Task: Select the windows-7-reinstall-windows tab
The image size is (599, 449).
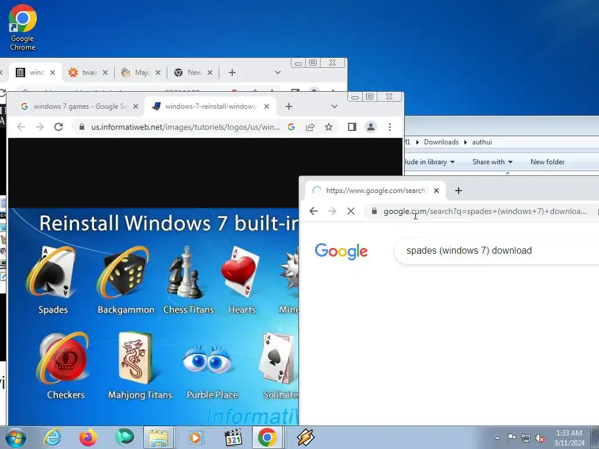Action: (211, 106)
